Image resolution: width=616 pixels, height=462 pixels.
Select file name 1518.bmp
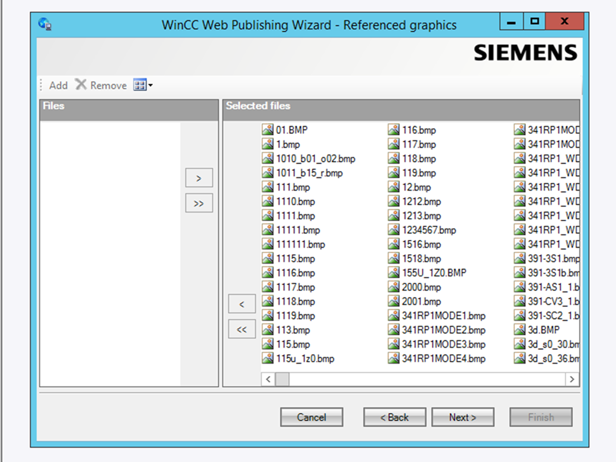[421, 259]
